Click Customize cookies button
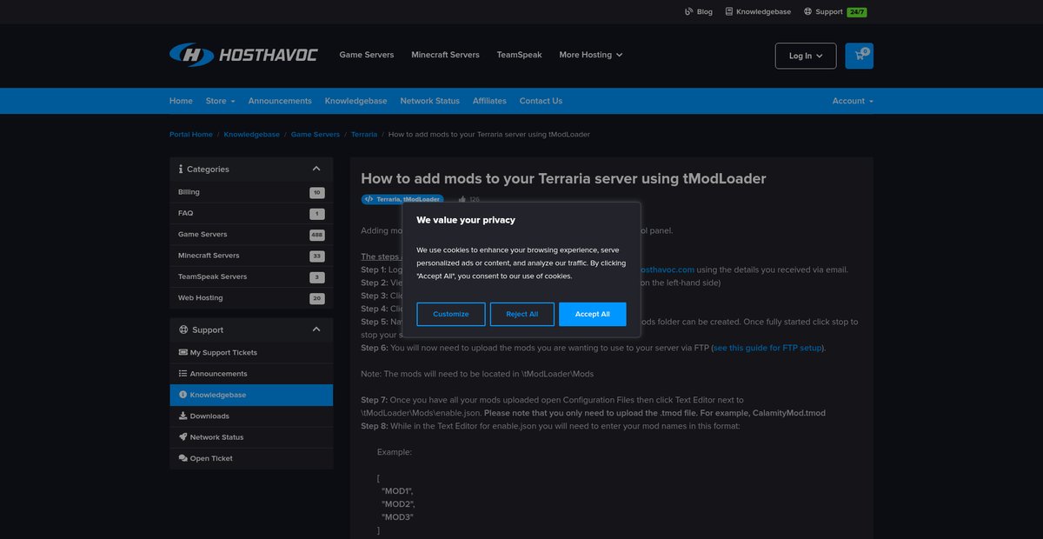 [x=451, y=314]
